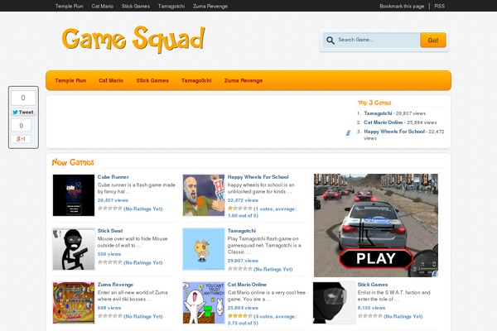Viewport: 497px width, 331px height.
Task: Click '8,155 views' under Stick Games
Action: (x=371, y=308)
